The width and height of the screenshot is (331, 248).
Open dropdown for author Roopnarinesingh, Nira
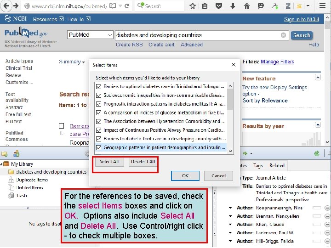(230, 208)
